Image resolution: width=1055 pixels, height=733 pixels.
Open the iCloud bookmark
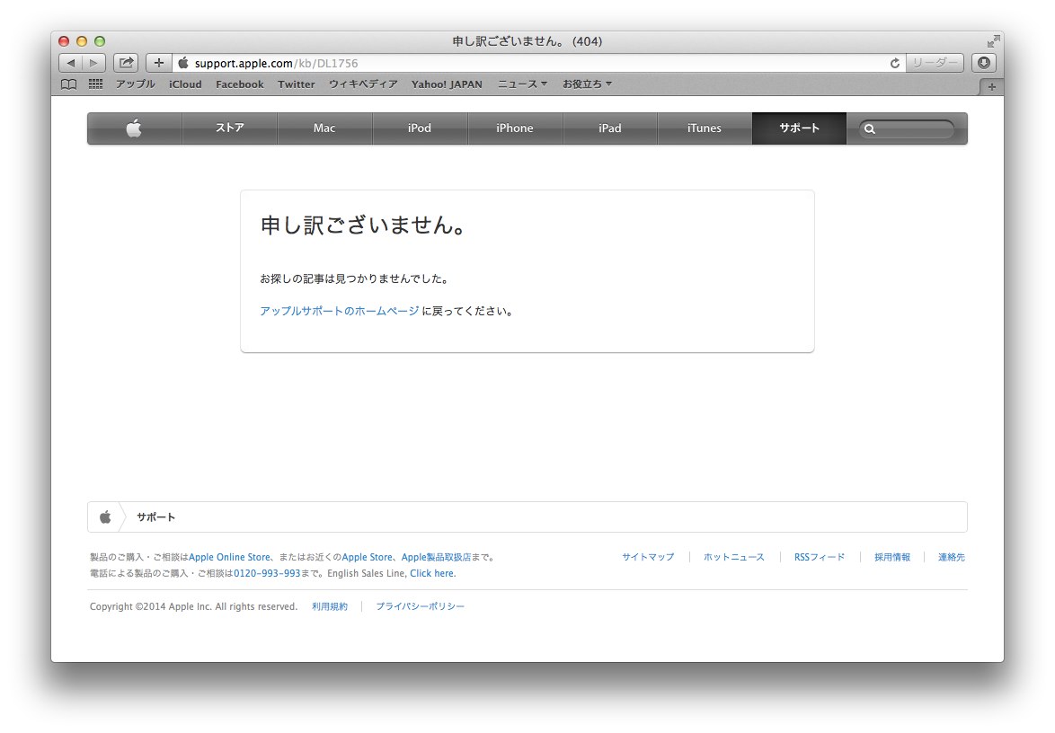(x=185, y=84)
